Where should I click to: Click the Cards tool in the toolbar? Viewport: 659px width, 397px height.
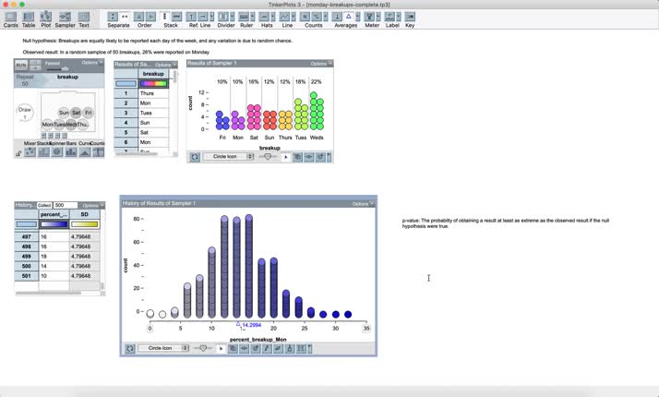point(11,18)
